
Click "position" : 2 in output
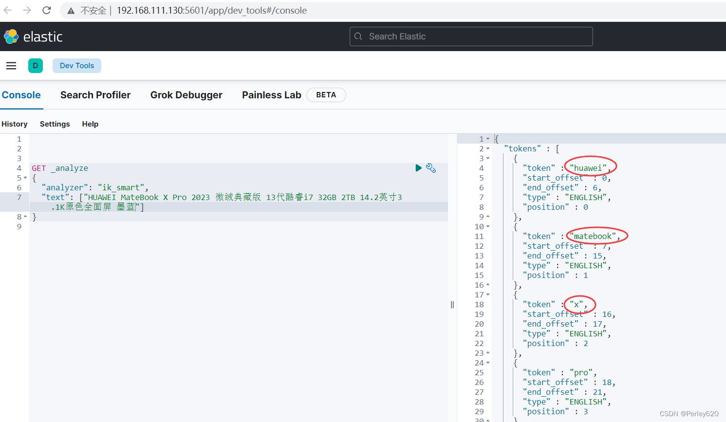pyautogui.click(x=555, y=343)
